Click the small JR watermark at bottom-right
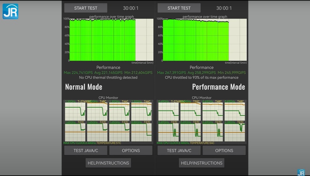This screenshot has width=310, height=176. point(301,172)
